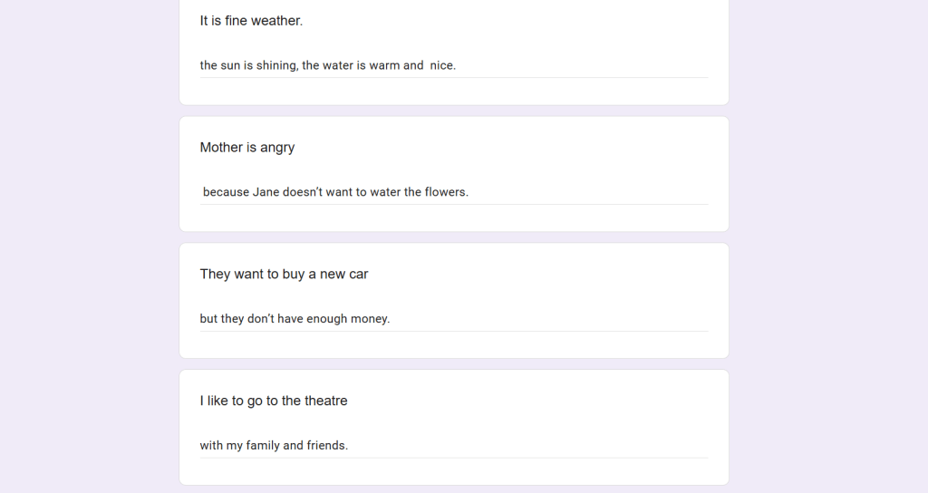Click the word "nice" ending the first answer

[441, 65]
